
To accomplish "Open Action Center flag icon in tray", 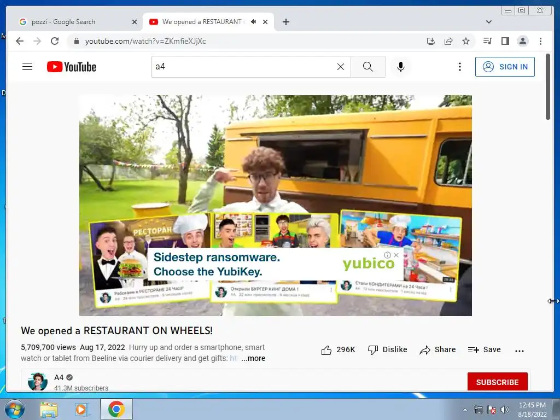I will click(x=492, y=410).
